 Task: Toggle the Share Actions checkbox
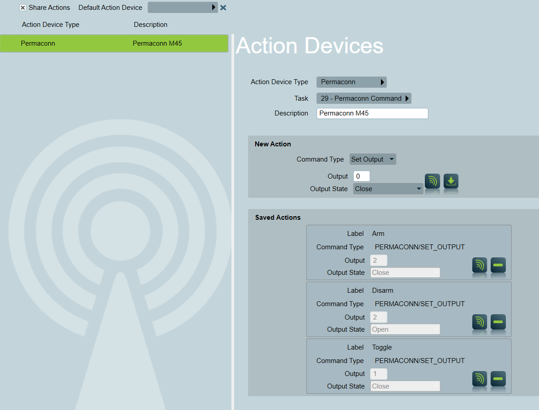[23, 8]
